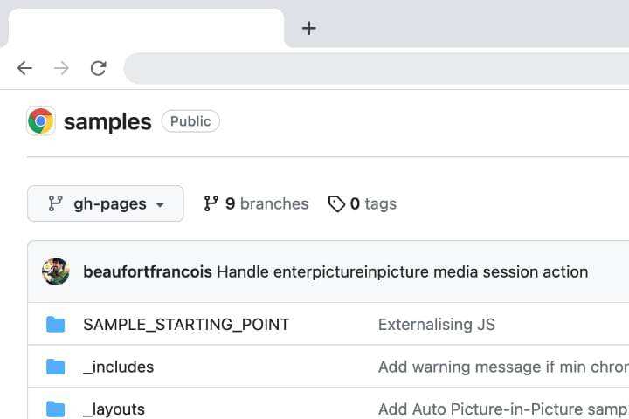Click the beaufortfrancois avatar thumbnail
The height and width of the screenshot is (419, 629).
tap(56, 271)
